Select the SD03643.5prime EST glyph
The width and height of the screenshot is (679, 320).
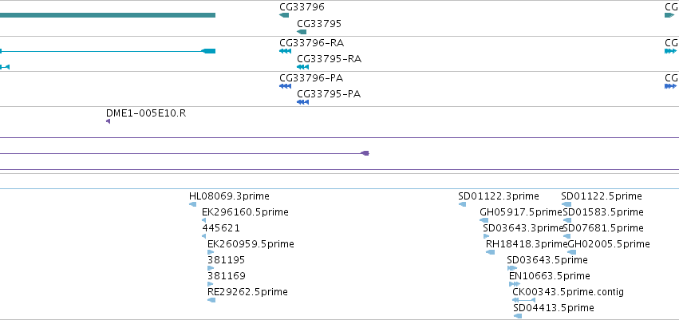point(512,268)
